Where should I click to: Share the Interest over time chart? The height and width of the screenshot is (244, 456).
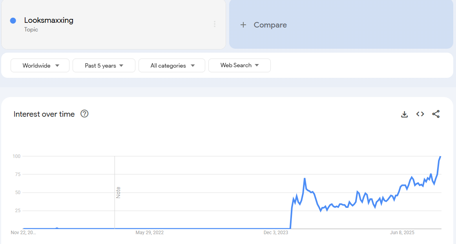point(436,114)
